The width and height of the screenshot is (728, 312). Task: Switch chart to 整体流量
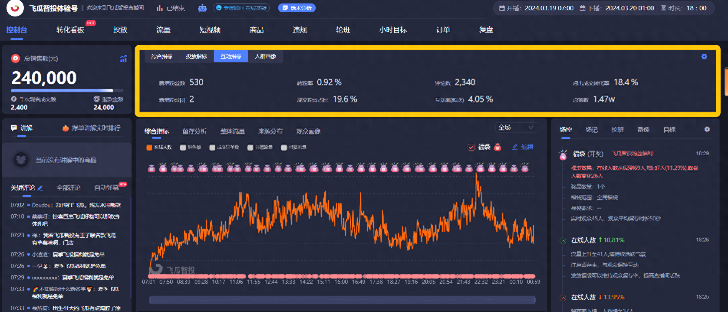coord(232,131)
